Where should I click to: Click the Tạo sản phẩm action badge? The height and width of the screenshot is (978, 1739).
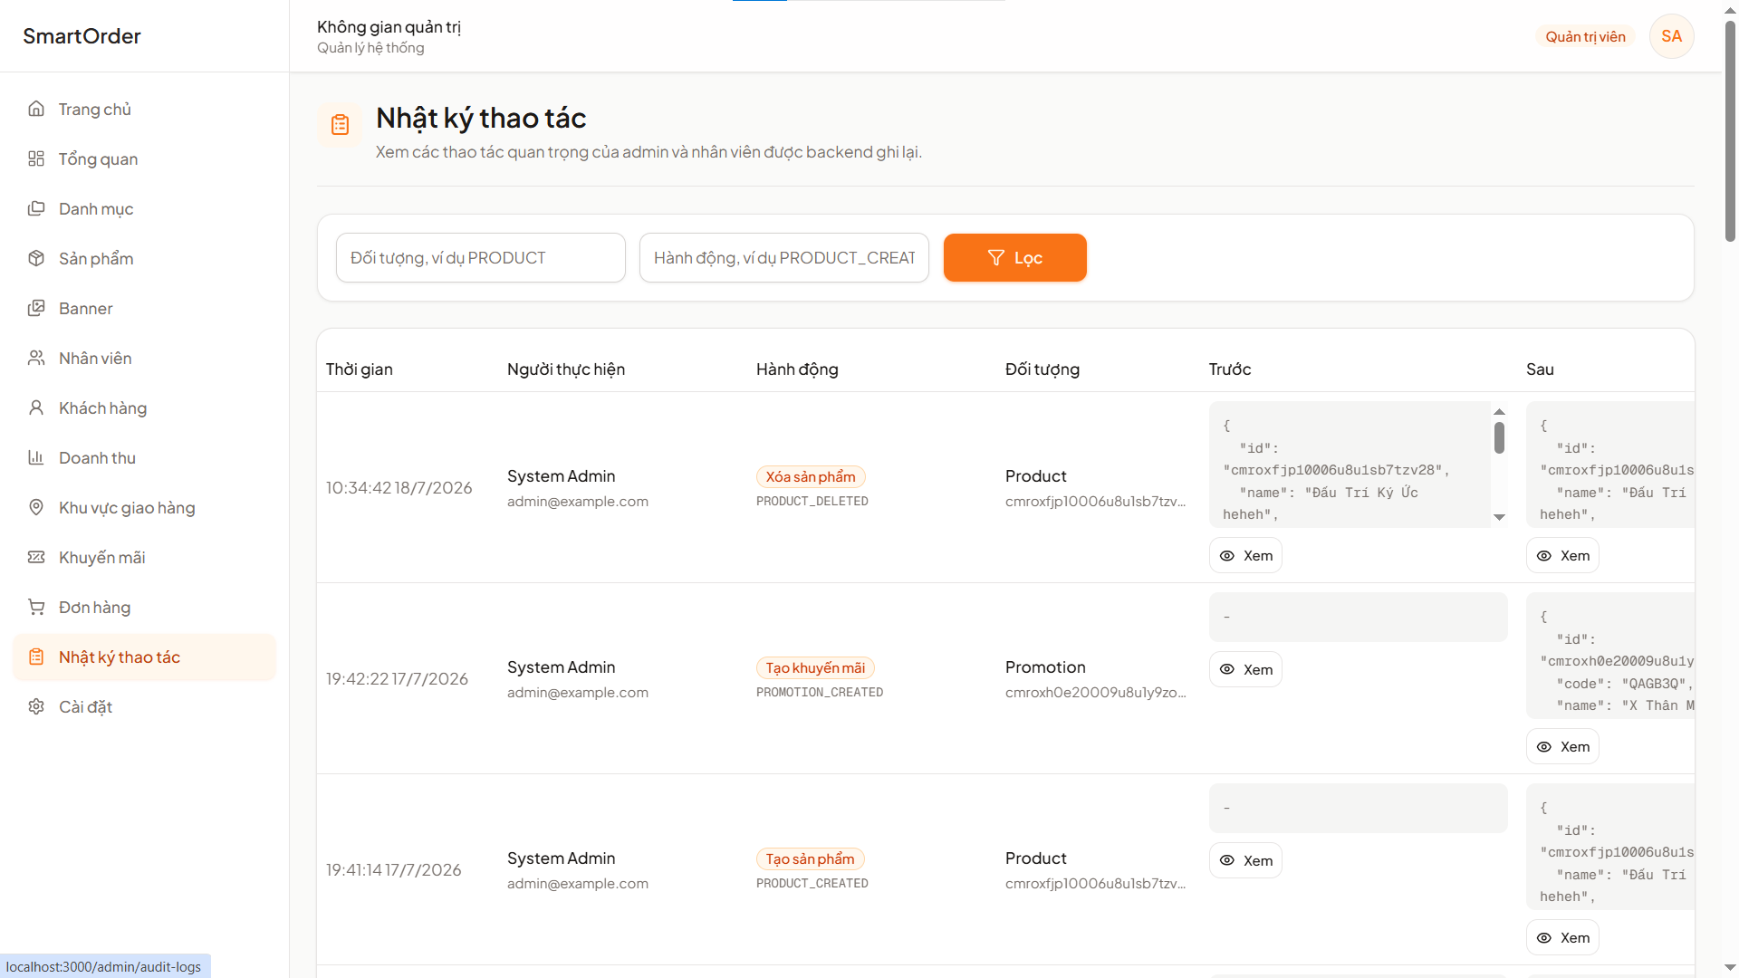click(x=811, y=858)
